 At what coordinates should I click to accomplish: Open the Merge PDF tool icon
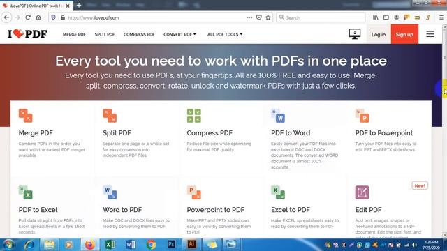[26, 116]
